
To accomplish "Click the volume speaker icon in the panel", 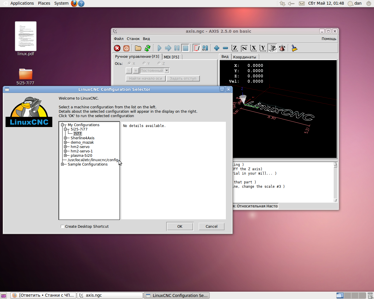I will (x=291, y=4).
